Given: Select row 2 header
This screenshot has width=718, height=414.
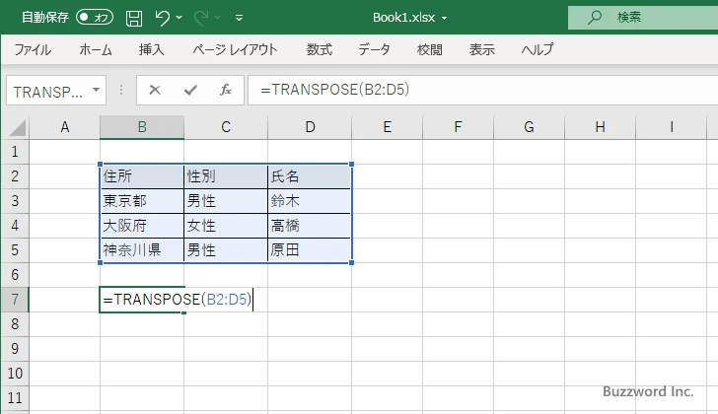Looking at the screenshot, I should tap(15, 176).
